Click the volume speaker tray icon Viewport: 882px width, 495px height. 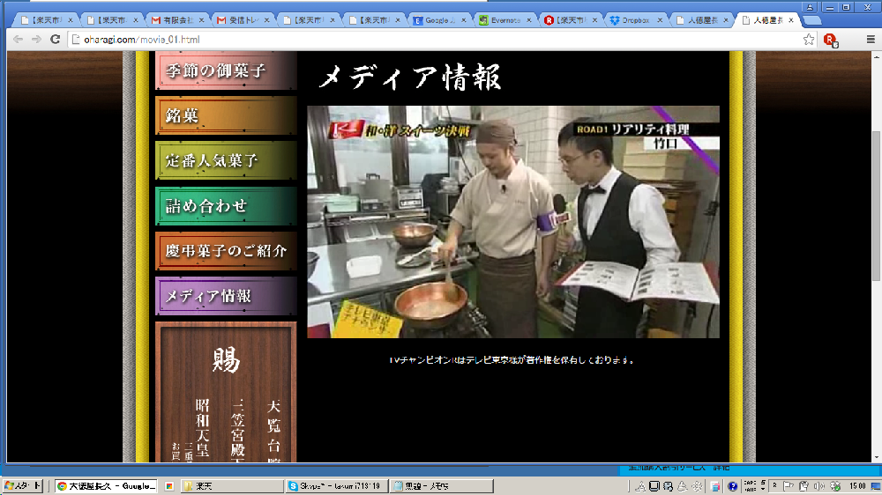click(819, 486)
